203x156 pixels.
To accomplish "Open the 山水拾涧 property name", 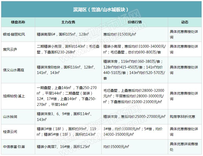I will (x=10, y=117).
